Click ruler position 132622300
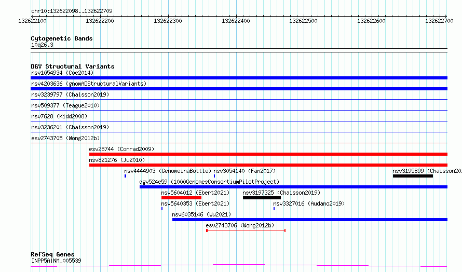This screenshot has width=462, height=272. pos(168,21)
